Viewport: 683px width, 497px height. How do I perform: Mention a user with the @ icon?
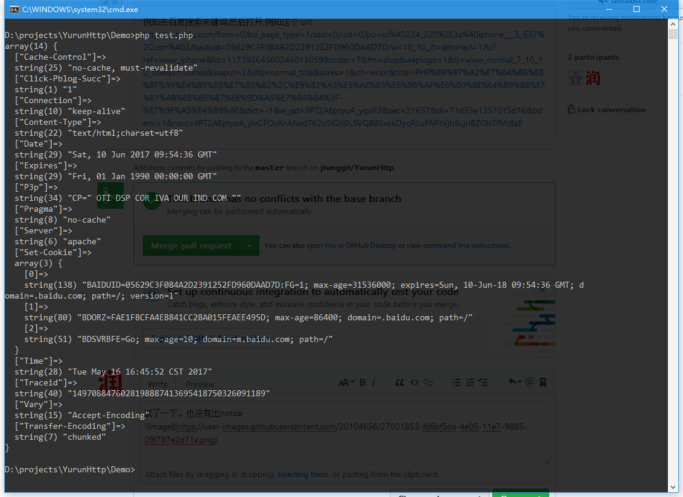coord(530,382)
